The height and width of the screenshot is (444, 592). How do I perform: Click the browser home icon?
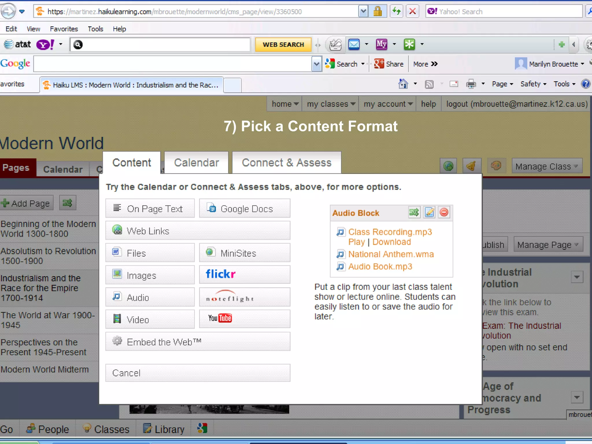(x=403, y=84)
